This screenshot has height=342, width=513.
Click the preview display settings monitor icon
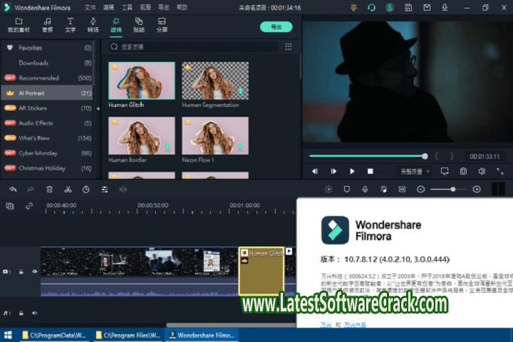click(x=445, y=171)
